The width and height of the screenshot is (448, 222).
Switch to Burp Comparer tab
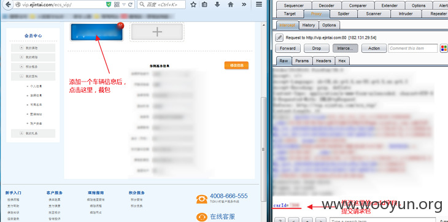(357, 6)
